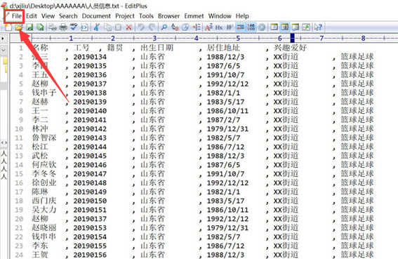Open the directory dropdown in left panel
The width and height of the screenshot is (398, 259).
click(x=4, y=50)
